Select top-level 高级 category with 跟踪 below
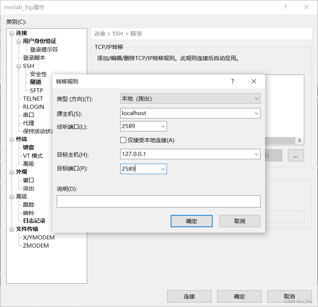The width and height of the screenshot is (318, 307). tap(22, 196)
